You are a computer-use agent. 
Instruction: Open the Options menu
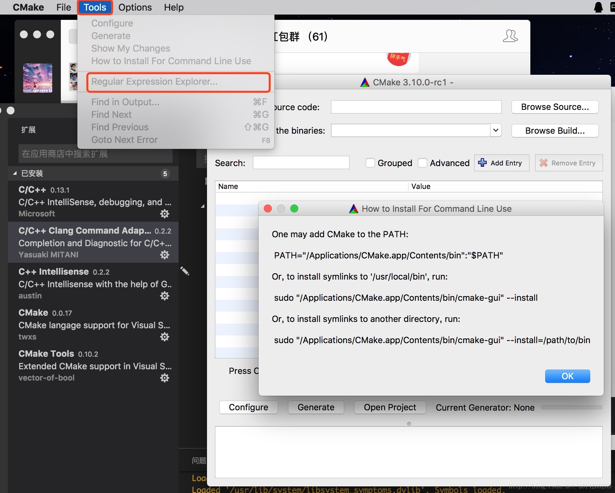[135, 7]
